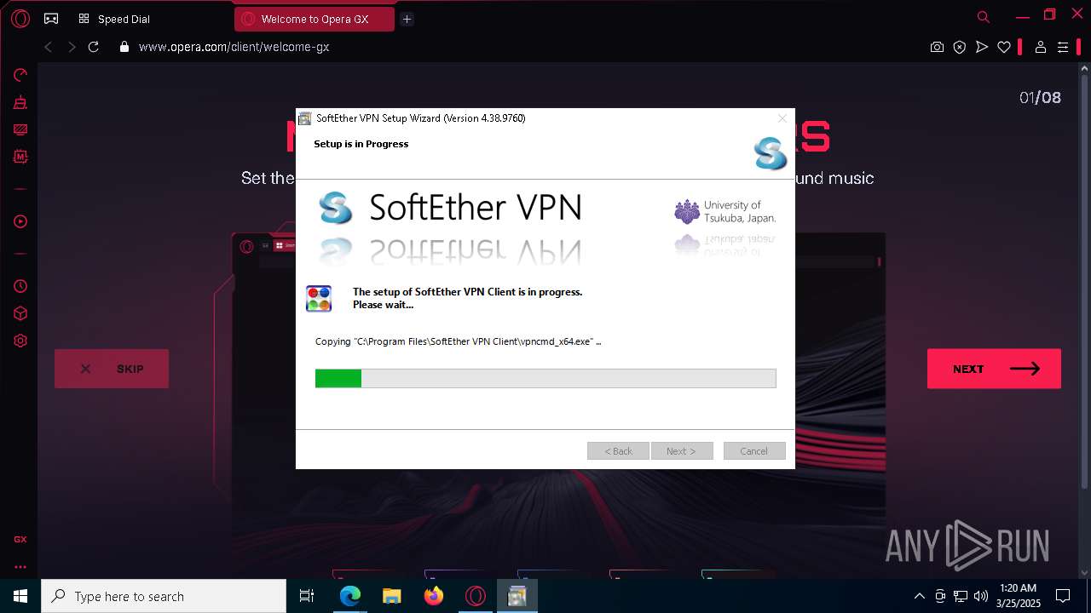
Task: Open the clock showing 1:20 AM
Action: coord(1018,596)
